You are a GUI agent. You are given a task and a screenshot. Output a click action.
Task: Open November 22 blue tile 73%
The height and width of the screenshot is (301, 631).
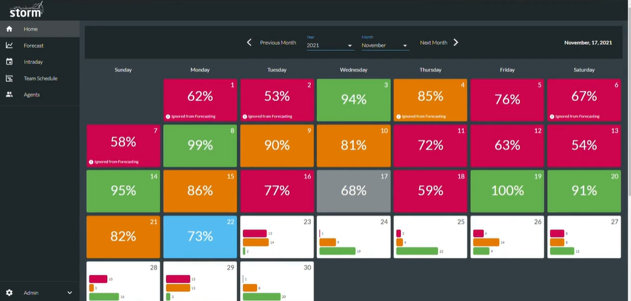[200, 236]
